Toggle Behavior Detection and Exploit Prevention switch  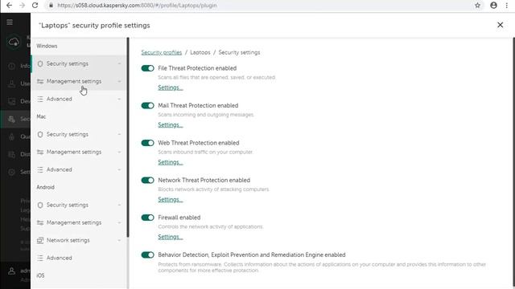147,255
